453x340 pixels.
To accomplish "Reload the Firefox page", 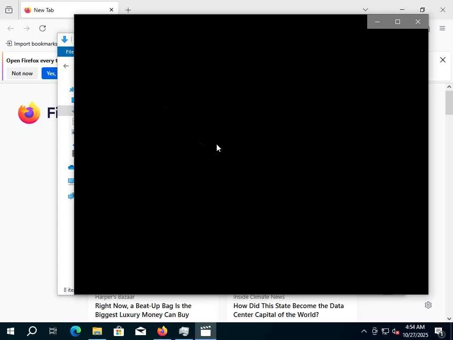I will point(42,28).
